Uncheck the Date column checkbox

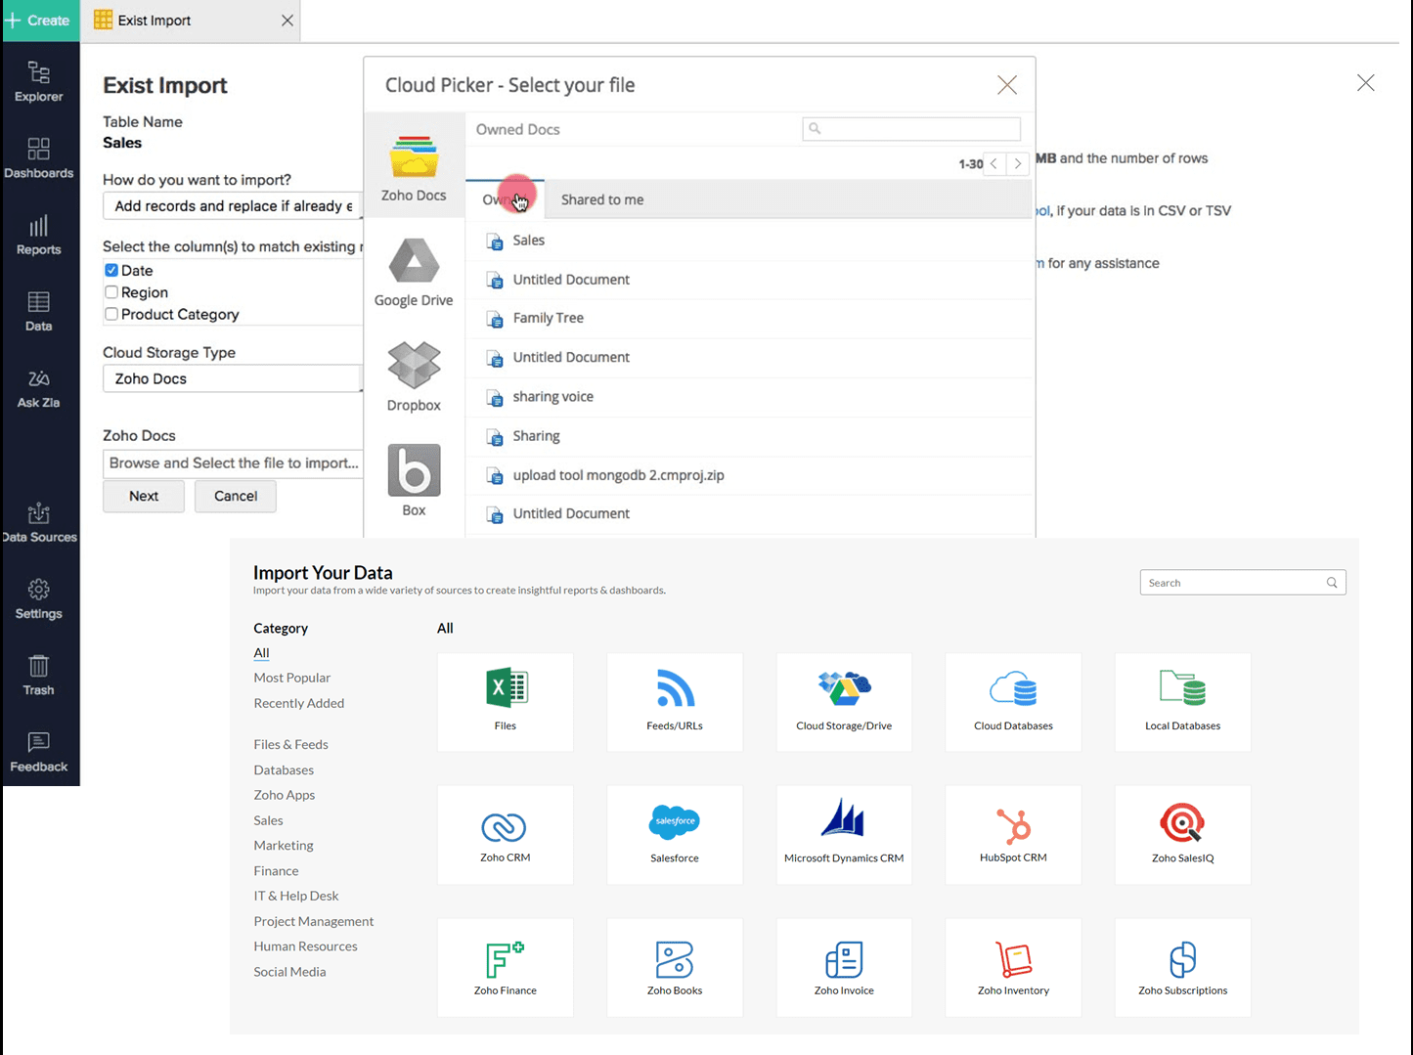pos(111,271)
